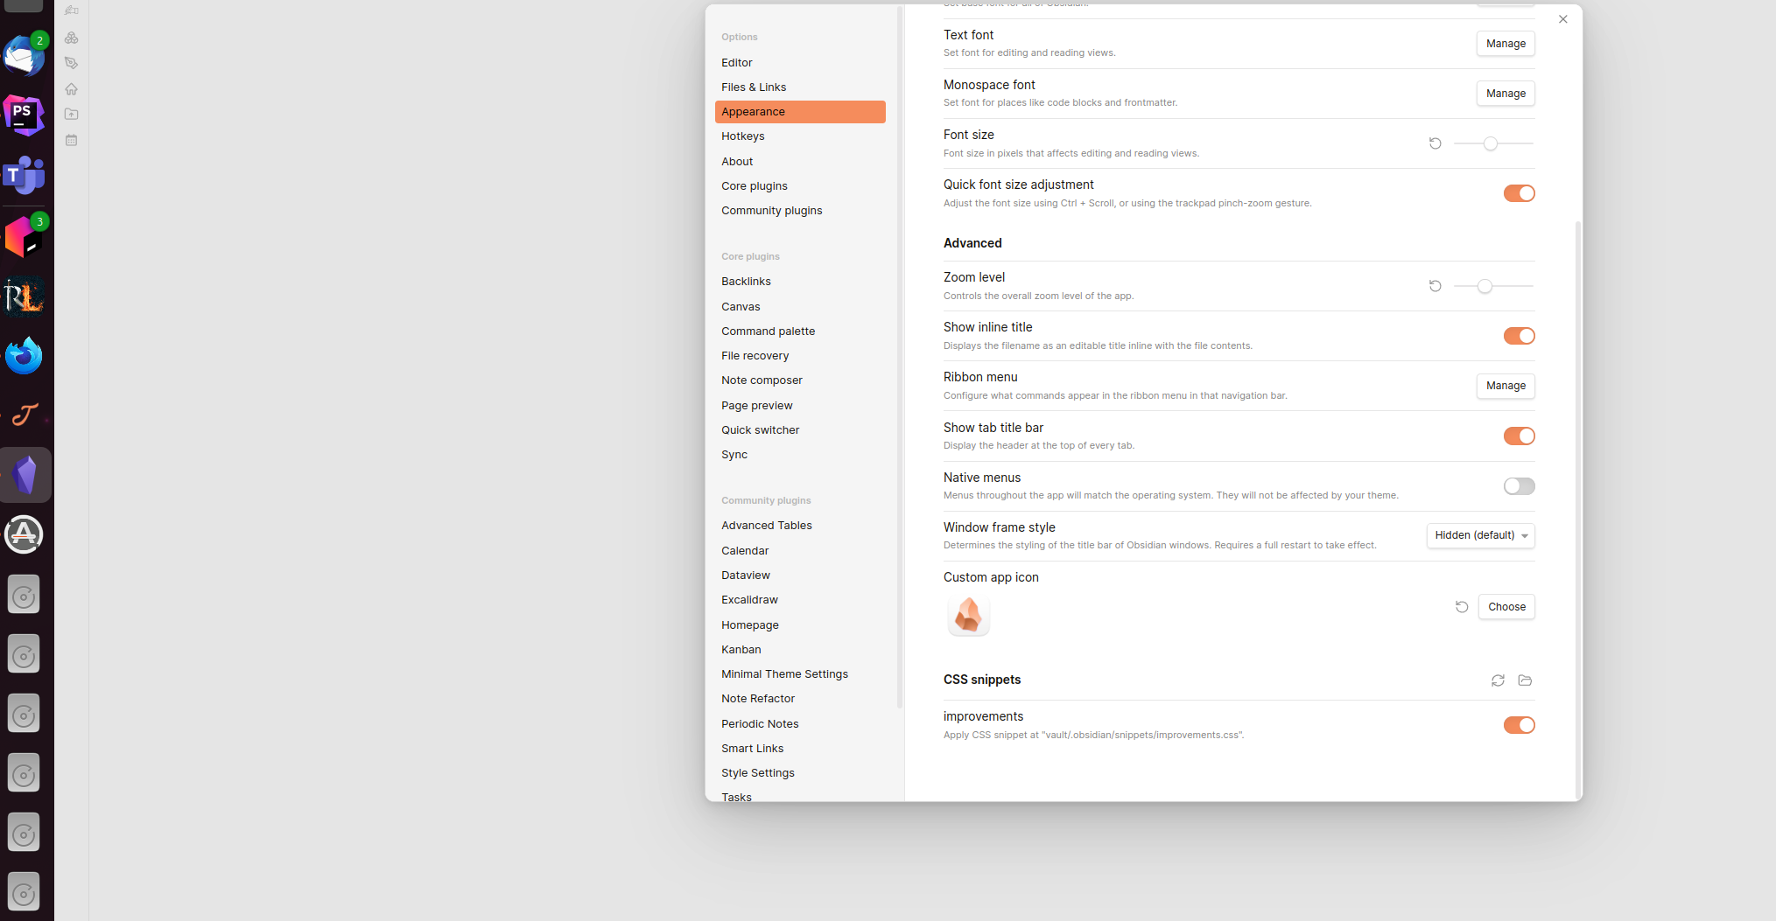Open the snippets folder icon
Image resolution: width=1776 pixels, height=921 pixels.
tap(1525, 680)
